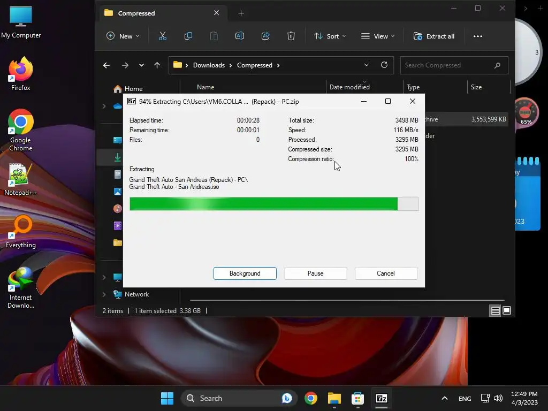Viewport: 548px width, 411px height.
Task: Click the taskbar Search box
Action: [x=239, y=398]
